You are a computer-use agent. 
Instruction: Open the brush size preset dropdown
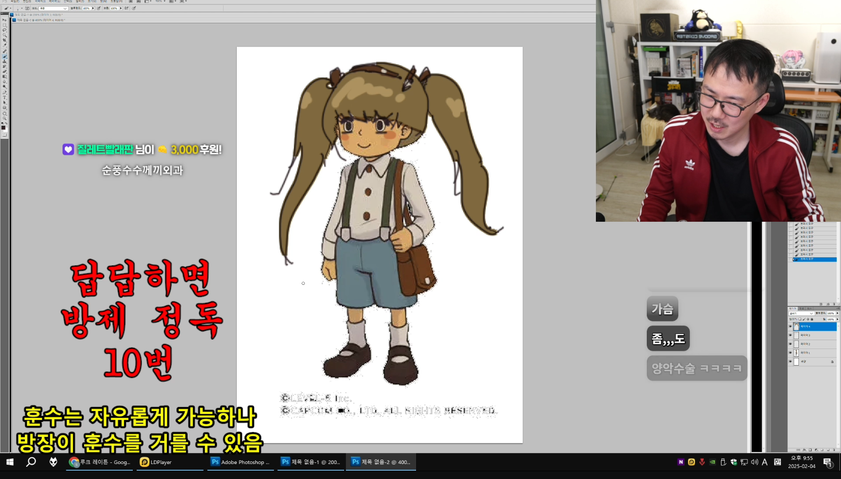pos(22,8)
